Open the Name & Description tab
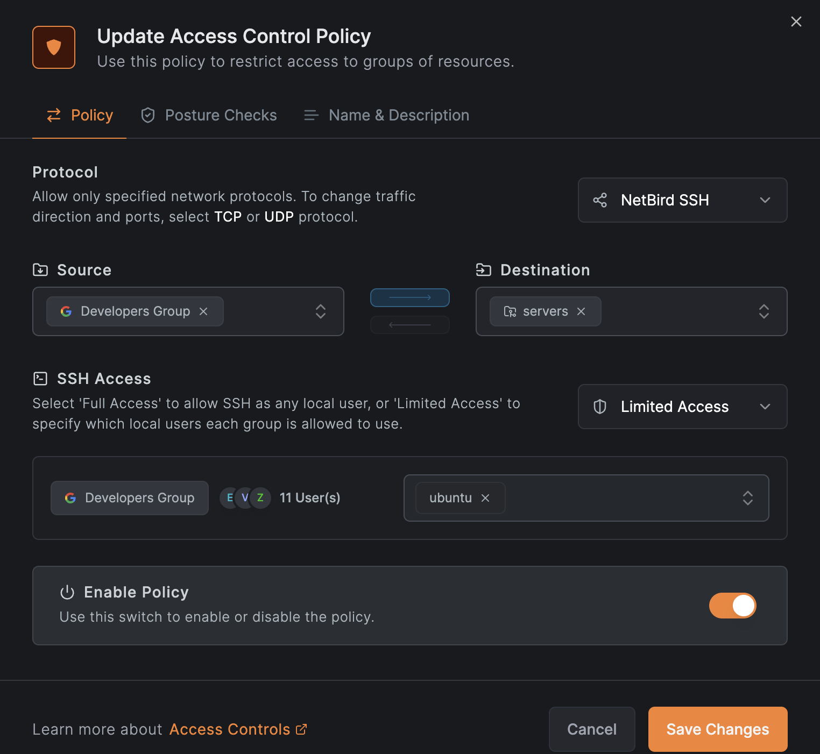 point(386,115)
